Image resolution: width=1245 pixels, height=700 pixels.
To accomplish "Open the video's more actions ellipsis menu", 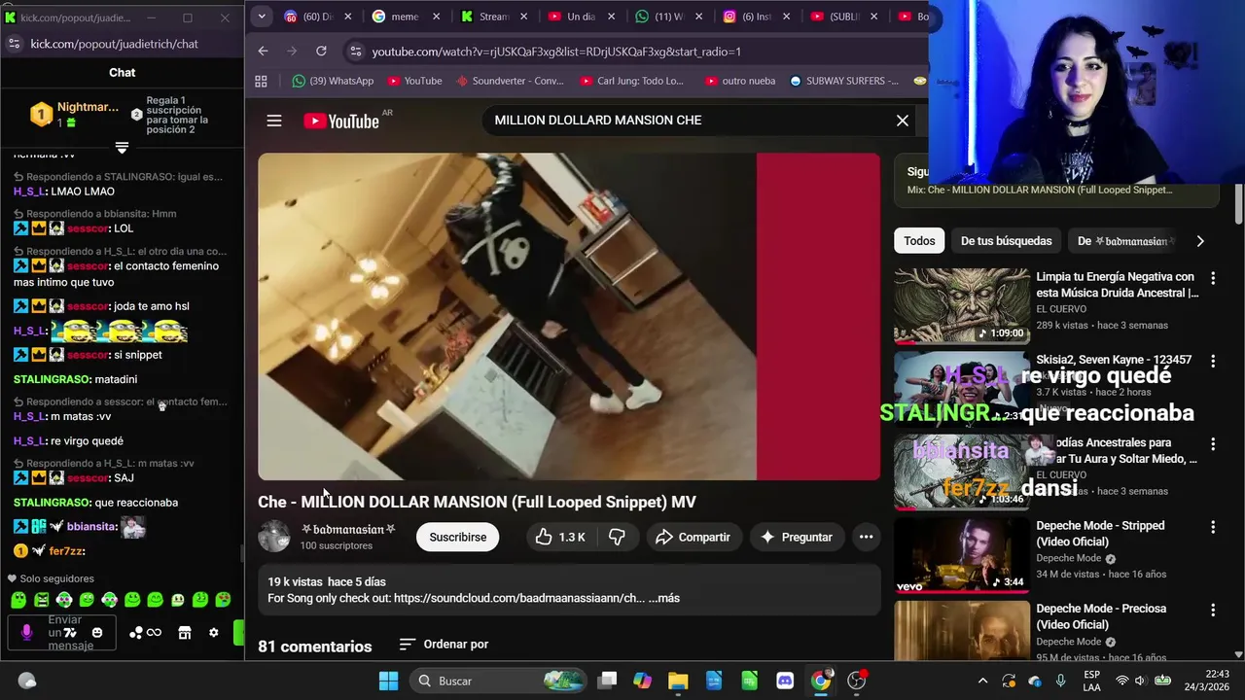I will point(866,537).
